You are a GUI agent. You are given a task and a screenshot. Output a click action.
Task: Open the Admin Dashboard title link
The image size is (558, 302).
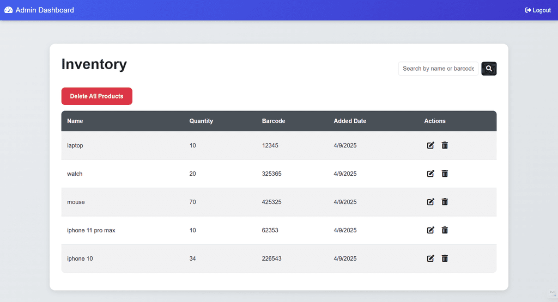coord(45,10)
